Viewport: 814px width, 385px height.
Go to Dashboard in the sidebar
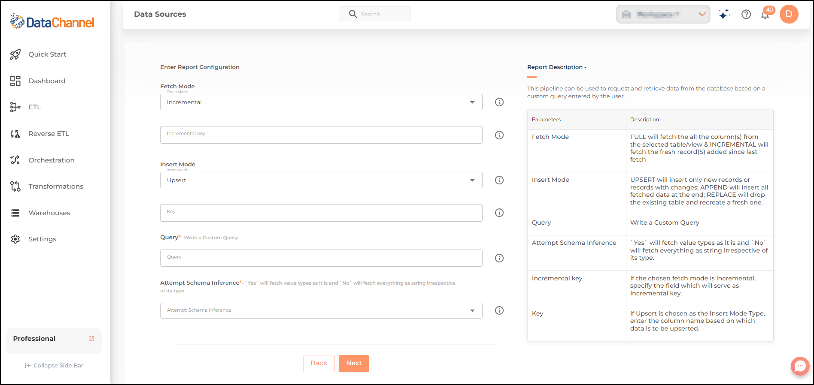pos(47,81)
